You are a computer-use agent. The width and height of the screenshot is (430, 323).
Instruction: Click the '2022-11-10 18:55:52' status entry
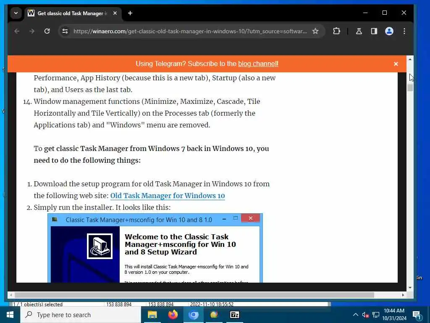[212, 304]
